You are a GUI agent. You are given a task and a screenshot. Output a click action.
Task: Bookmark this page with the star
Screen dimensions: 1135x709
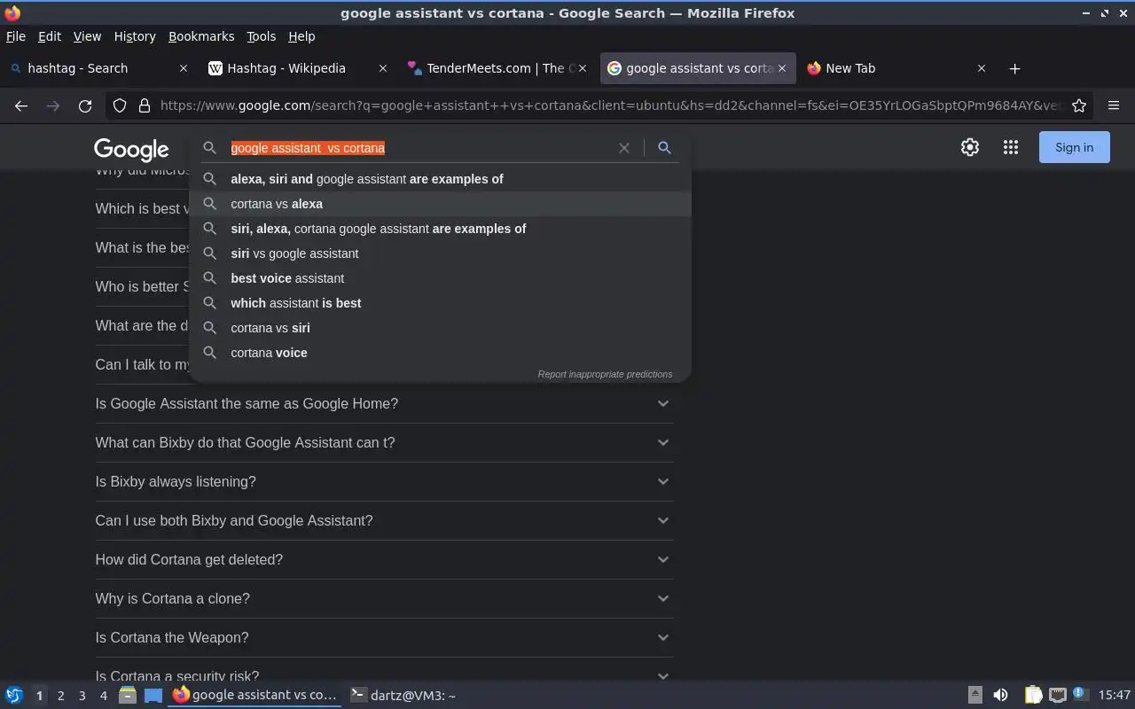[x=1079, y=105]
